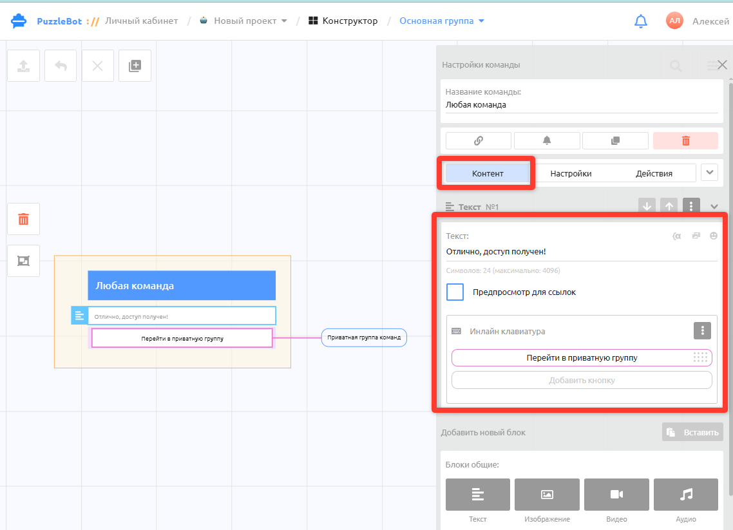The height and width of the screenshot is (530, 733).
Task: Open emoji picker for text field
Action: (x=714, y=236)
